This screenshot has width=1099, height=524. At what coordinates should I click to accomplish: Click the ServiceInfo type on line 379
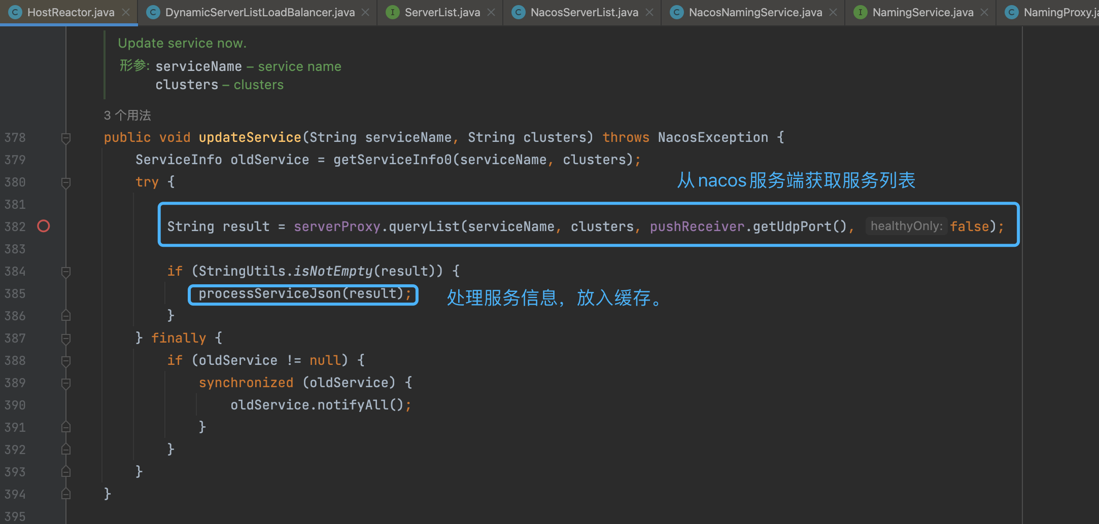179,160
